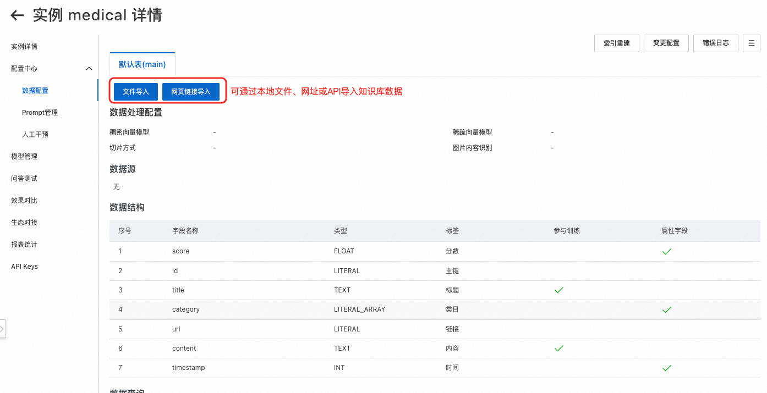
Task: Select the timestamp field name cell
Action: click(189, 368)
